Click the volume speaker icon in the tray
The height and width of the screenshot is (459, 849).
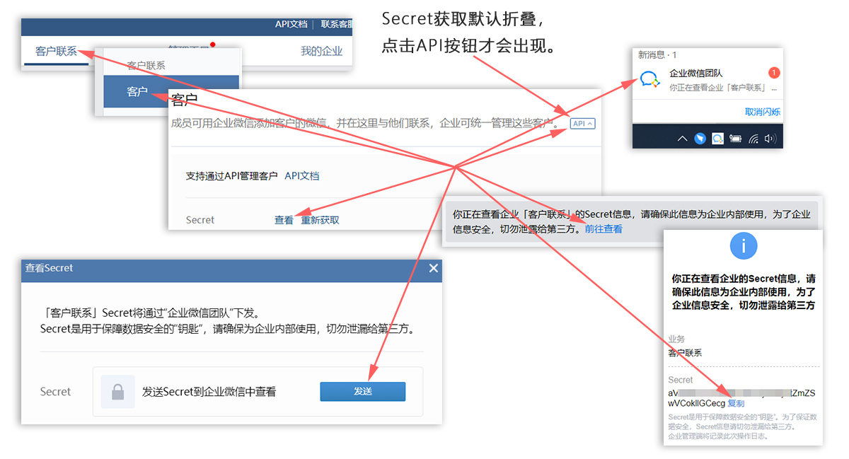[x=770, y=139]
